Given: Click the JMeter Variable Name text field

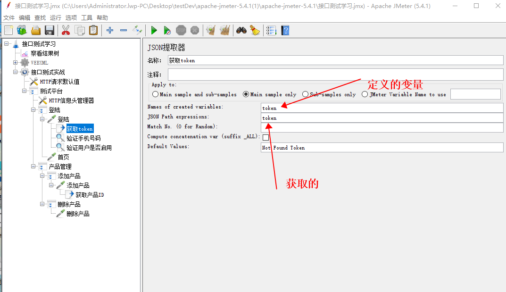Looking at the screenshot, I should click(x=476, y=94).
